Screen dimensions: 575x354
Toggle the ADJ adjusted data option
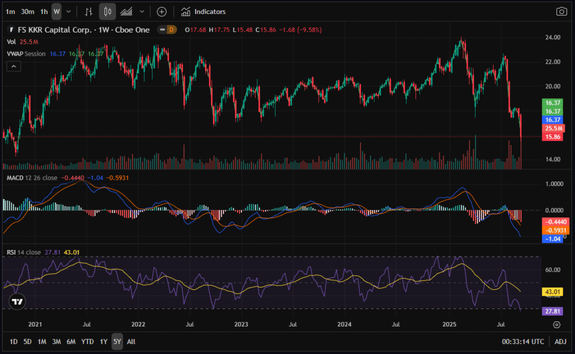point(560,342)
